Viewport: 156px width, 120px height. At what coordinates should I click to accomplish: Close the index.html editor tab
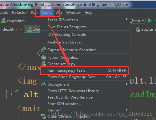point(21,29)
